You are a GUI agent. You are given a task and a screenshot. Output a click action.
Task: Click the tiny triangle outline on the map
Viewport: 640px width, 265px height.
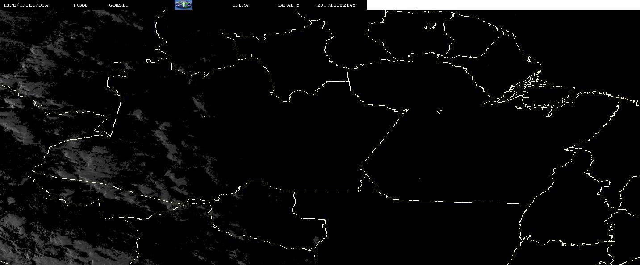(x=439, y=112)
